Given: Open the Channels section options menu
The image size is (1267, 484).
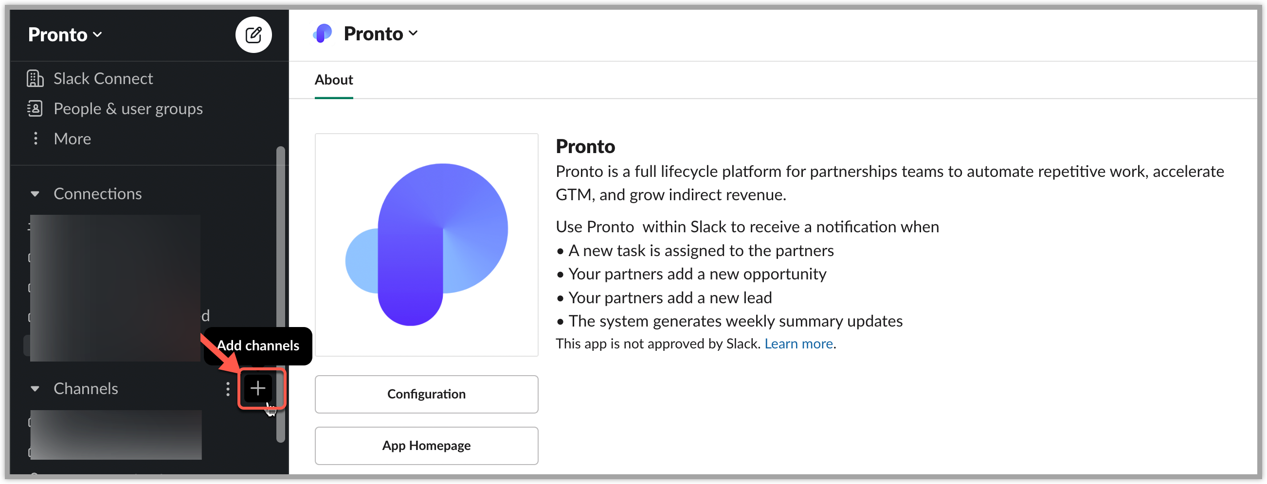Looking at the screenshot, I should pos(227,389).
